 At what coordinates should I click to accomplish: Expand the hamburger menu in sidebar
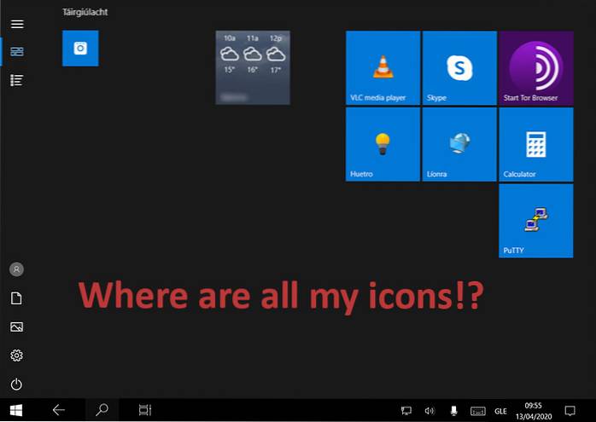click(16, 24)
